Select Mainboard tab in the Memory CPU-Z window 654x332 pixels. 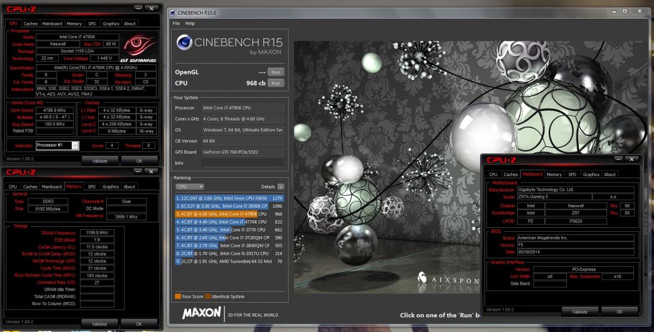(x=52, y=186)
